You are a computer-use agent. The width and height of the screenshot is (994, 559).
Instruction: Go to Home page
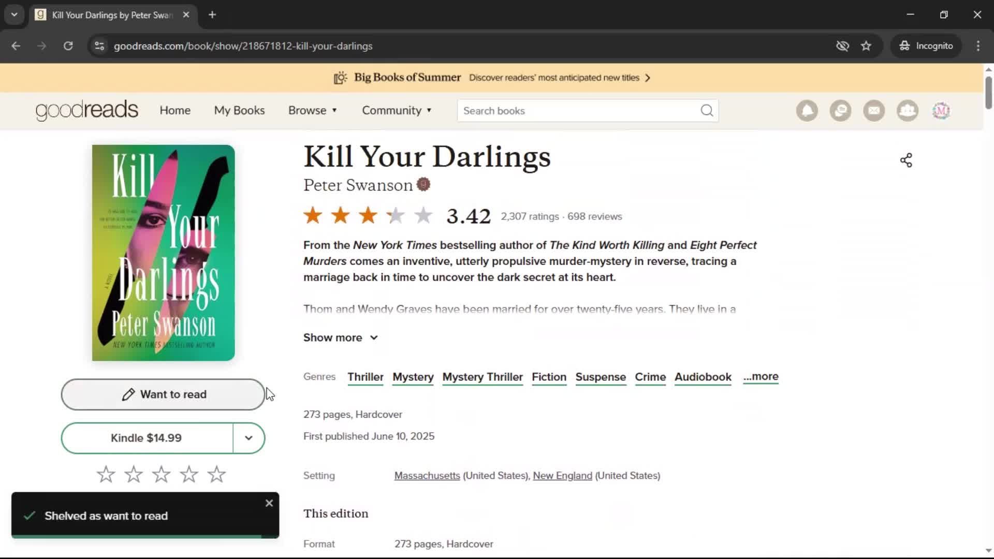pos(175,110)
